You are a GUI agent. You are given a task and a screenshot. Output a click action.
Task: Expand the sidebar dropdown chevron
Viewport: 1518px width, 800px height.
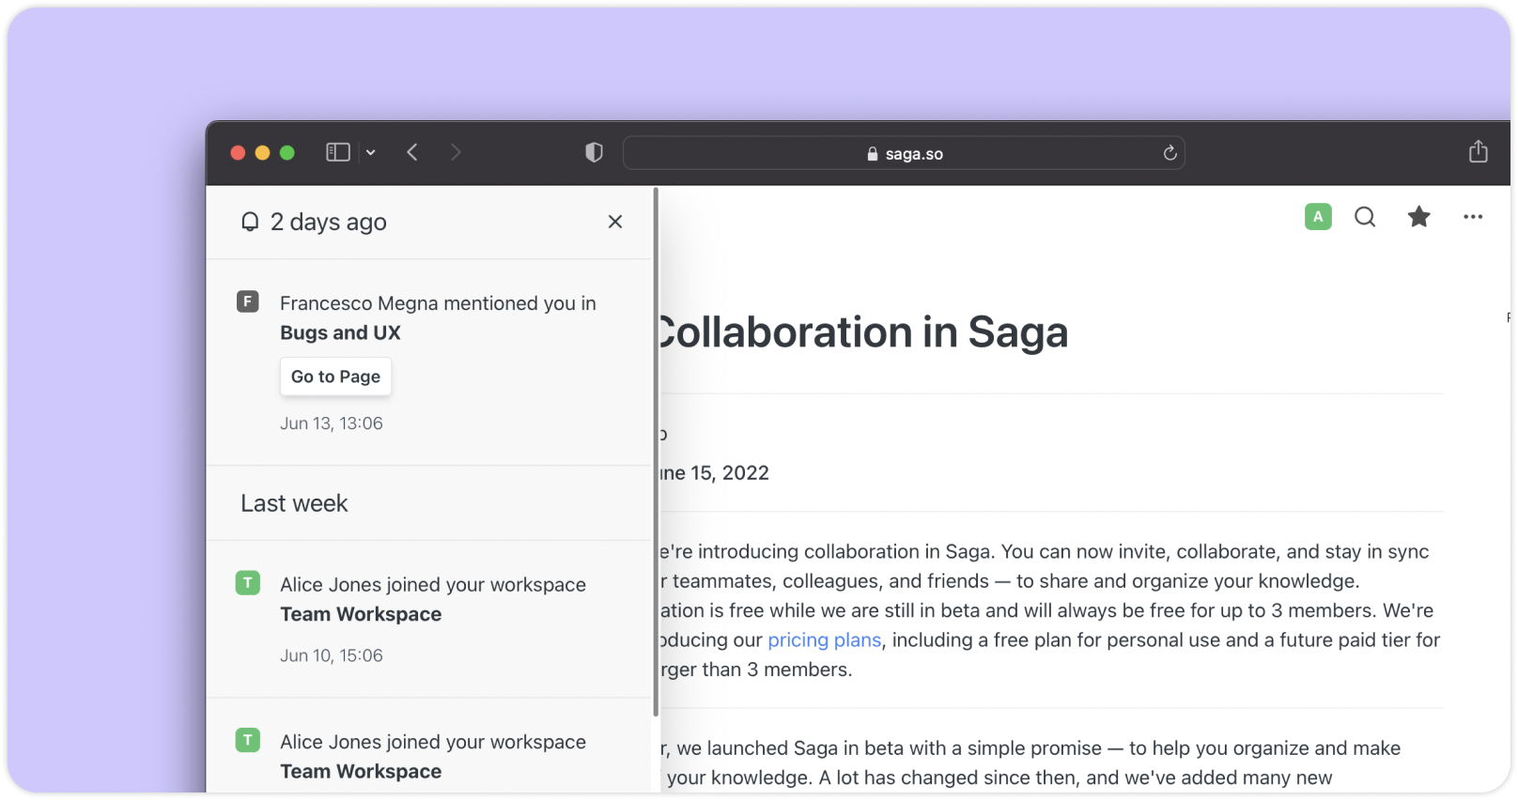371,152
